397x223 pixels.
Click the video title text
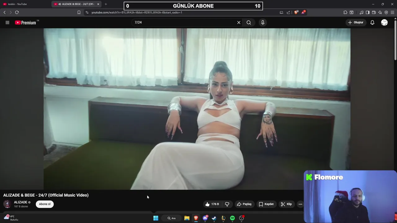(46, 195)
